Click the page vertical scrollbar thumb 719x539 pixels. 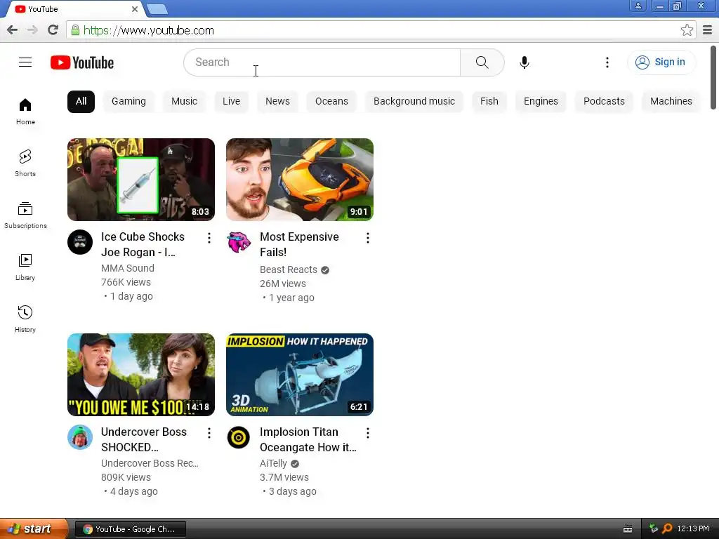click(x=713, y=77)
